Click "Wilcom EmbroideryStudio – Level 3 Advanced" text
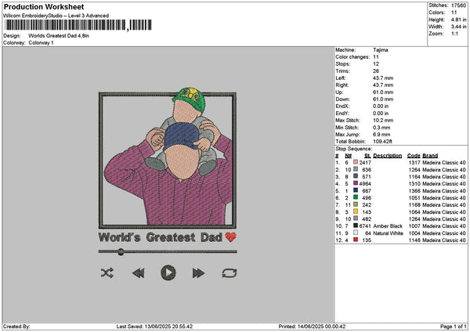Image resolution: width=470 pixels, height=332 pixels. coord(56,16)
